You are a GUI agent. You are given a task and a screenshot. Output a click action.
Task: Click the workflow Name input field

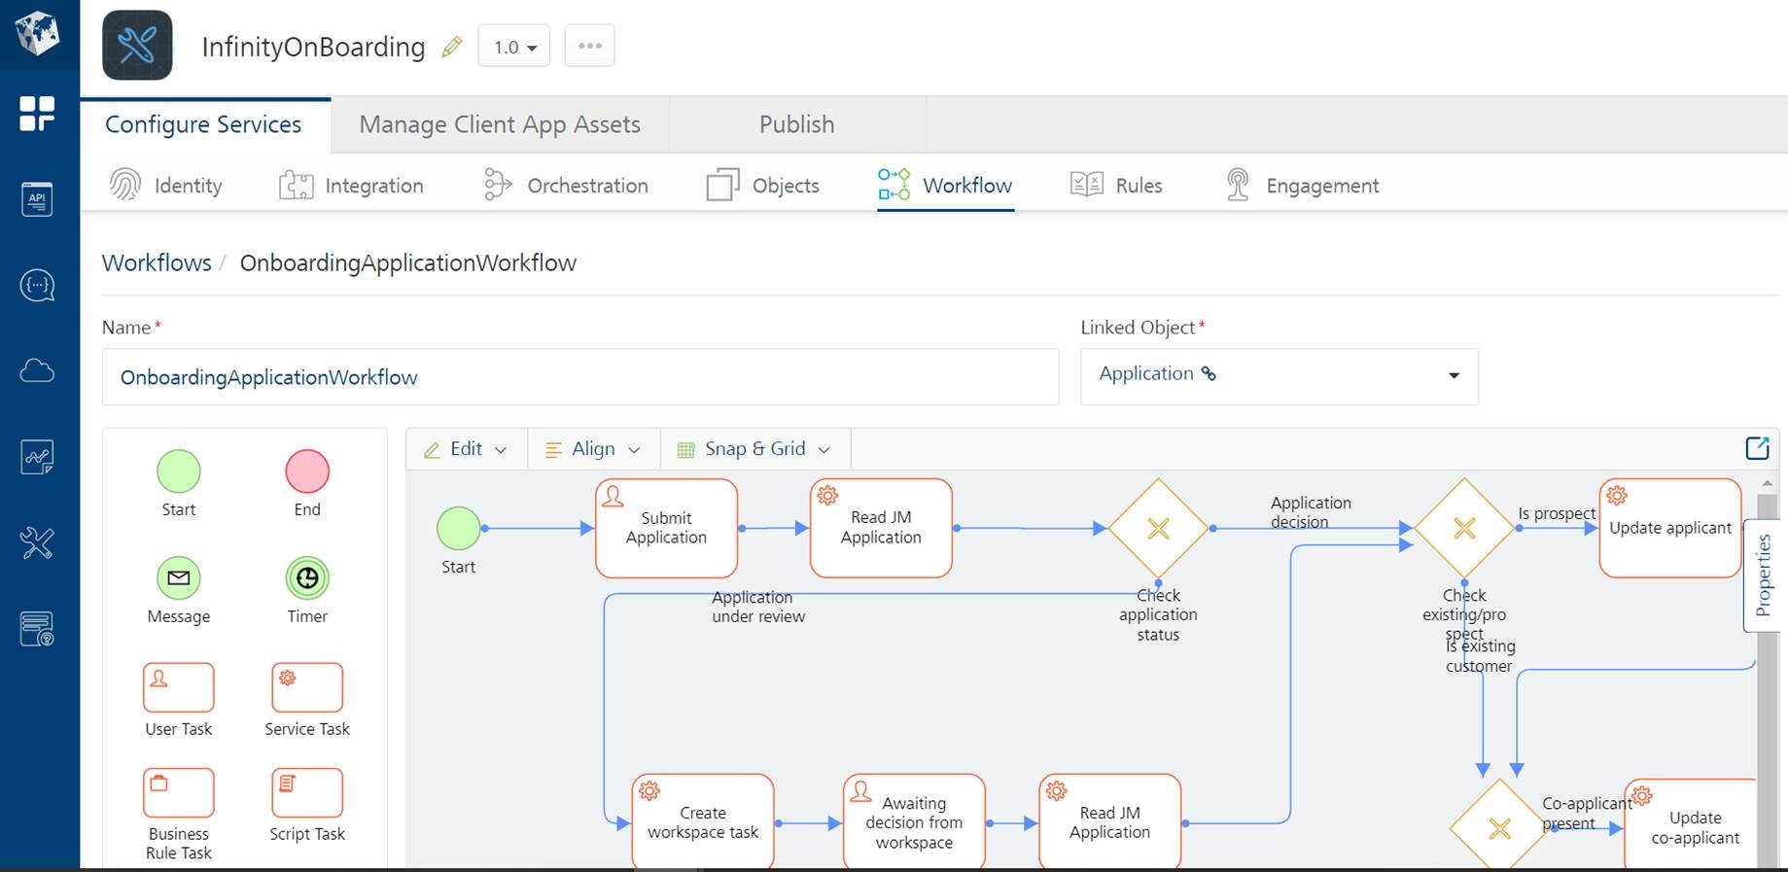[x=579, y=377]
